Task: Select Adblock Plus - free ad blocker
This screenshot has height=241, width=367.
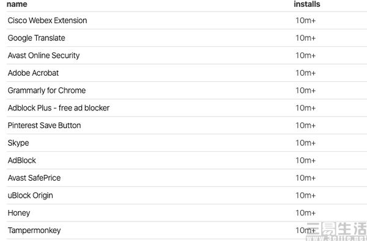Action: point(59,108)
